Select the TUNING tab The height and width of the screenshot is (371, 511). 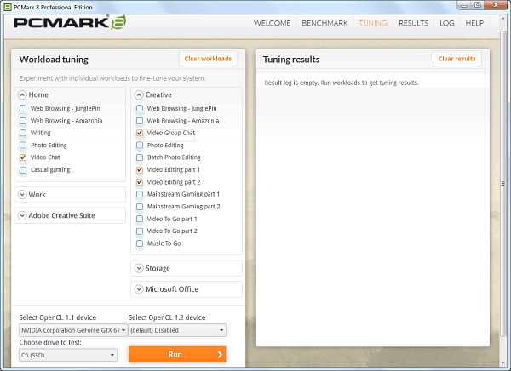click(x=373, y=23)
